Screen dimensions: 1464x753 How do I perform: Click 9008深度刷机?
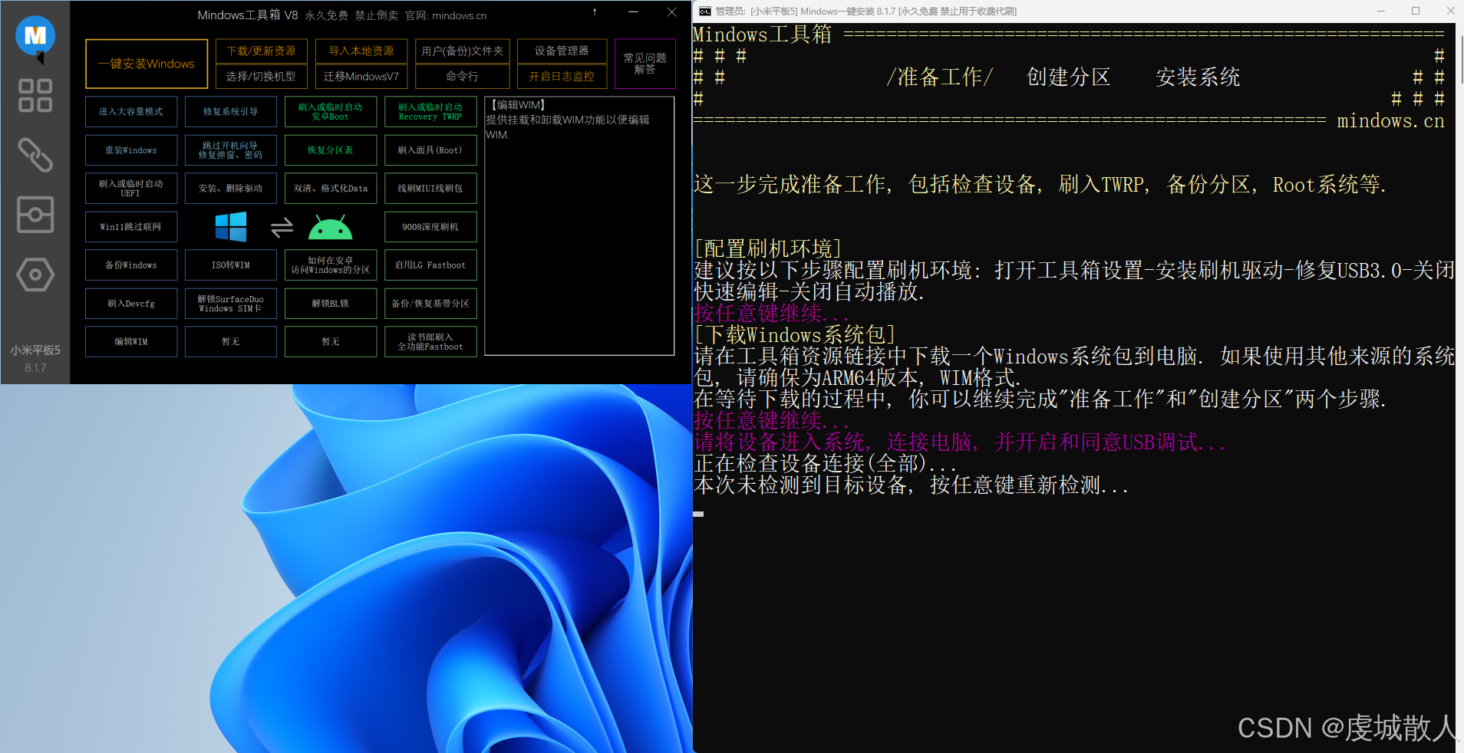[430, 227]
